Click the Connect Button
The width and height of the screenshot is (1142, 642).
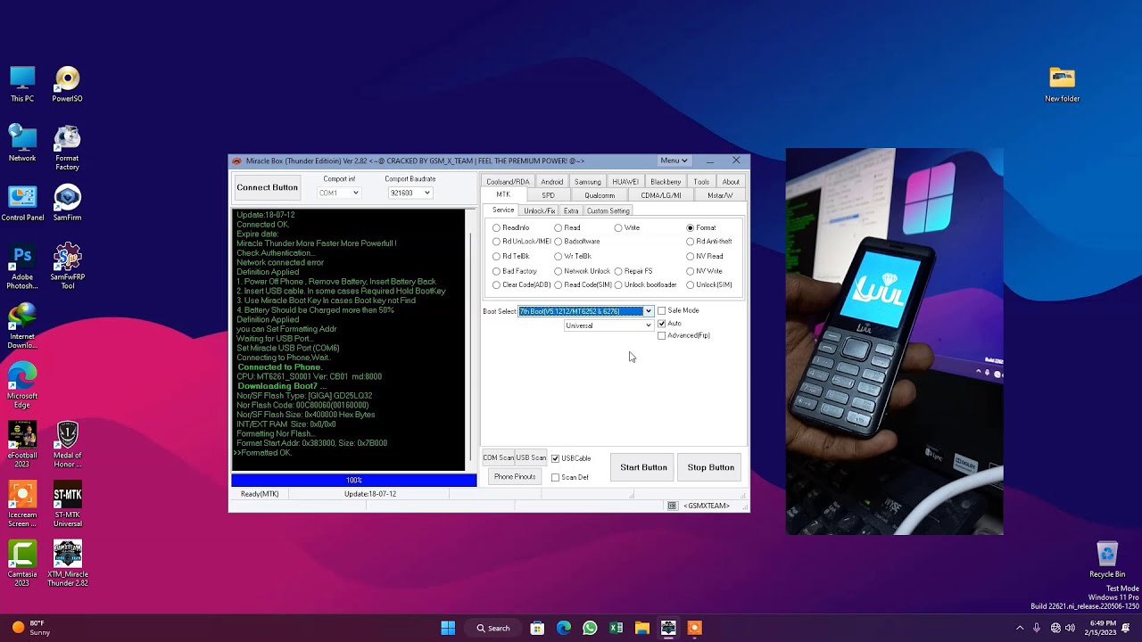click(267, 187)
